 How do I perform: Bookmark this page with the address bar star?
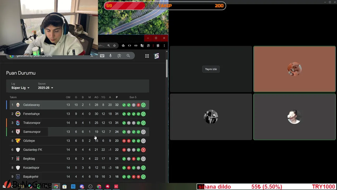pos(114,46)
